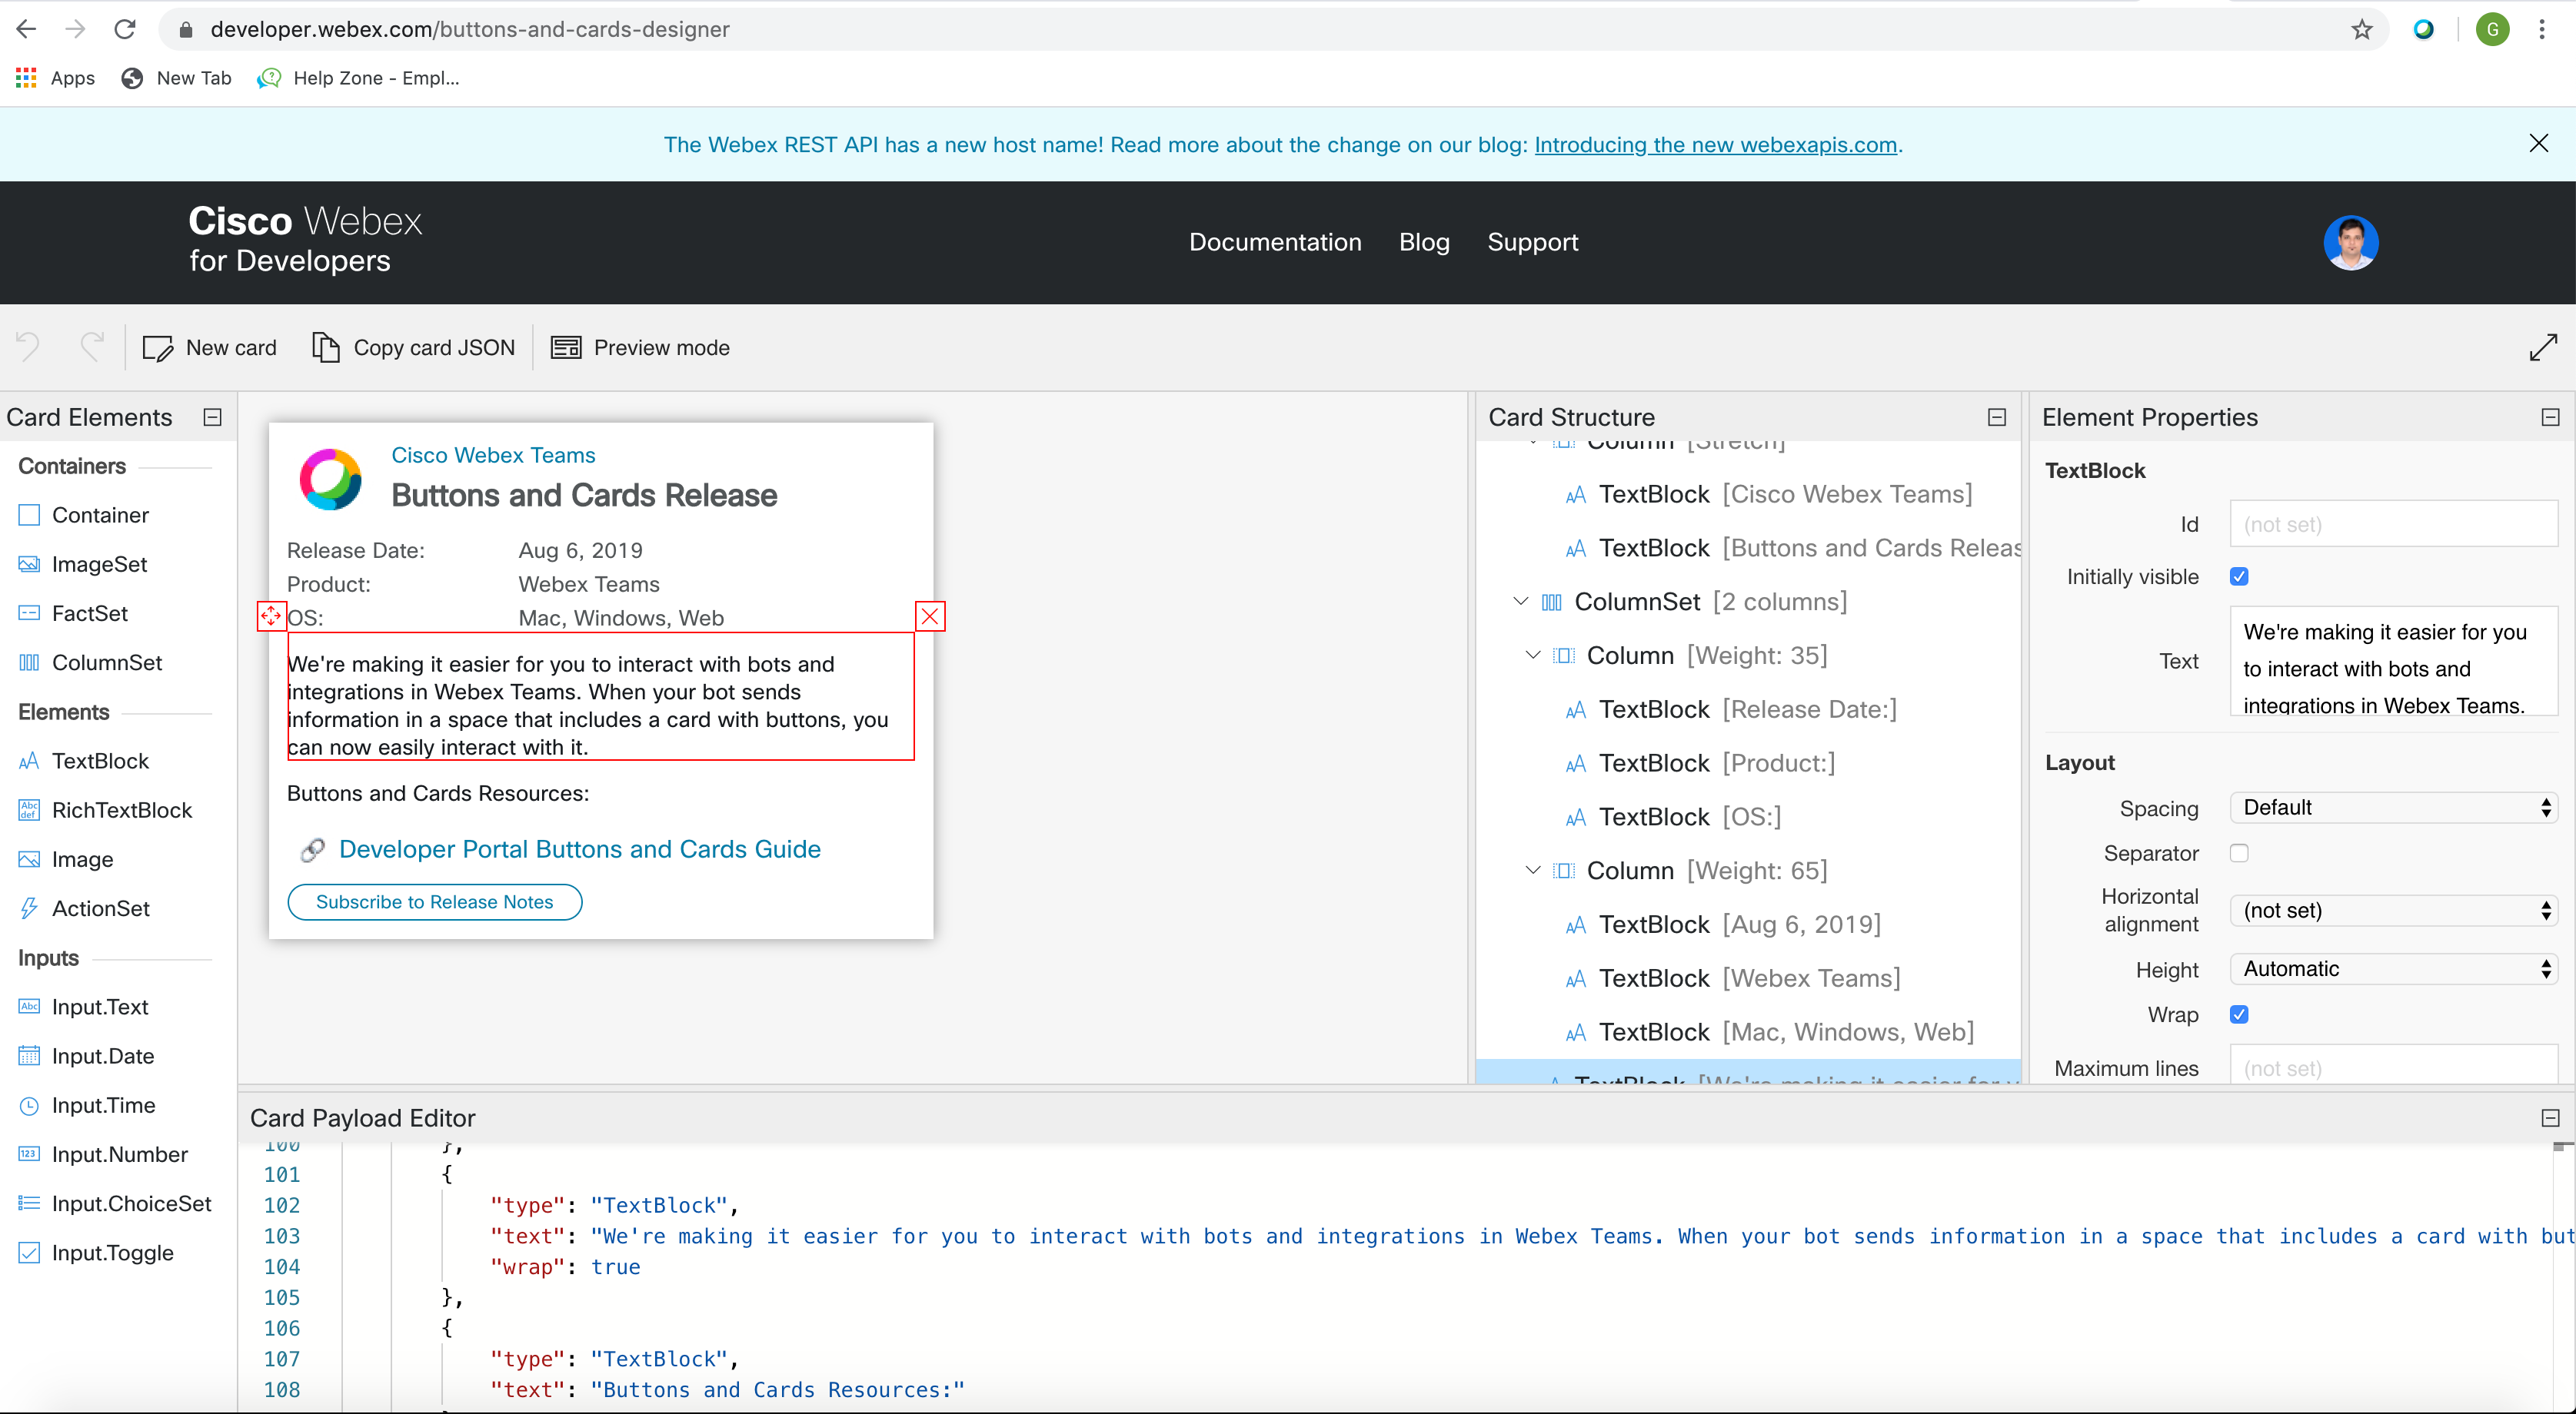Select the Container element
Viewport: 2576px width, 1414px height.
click(x=84, y=515)
